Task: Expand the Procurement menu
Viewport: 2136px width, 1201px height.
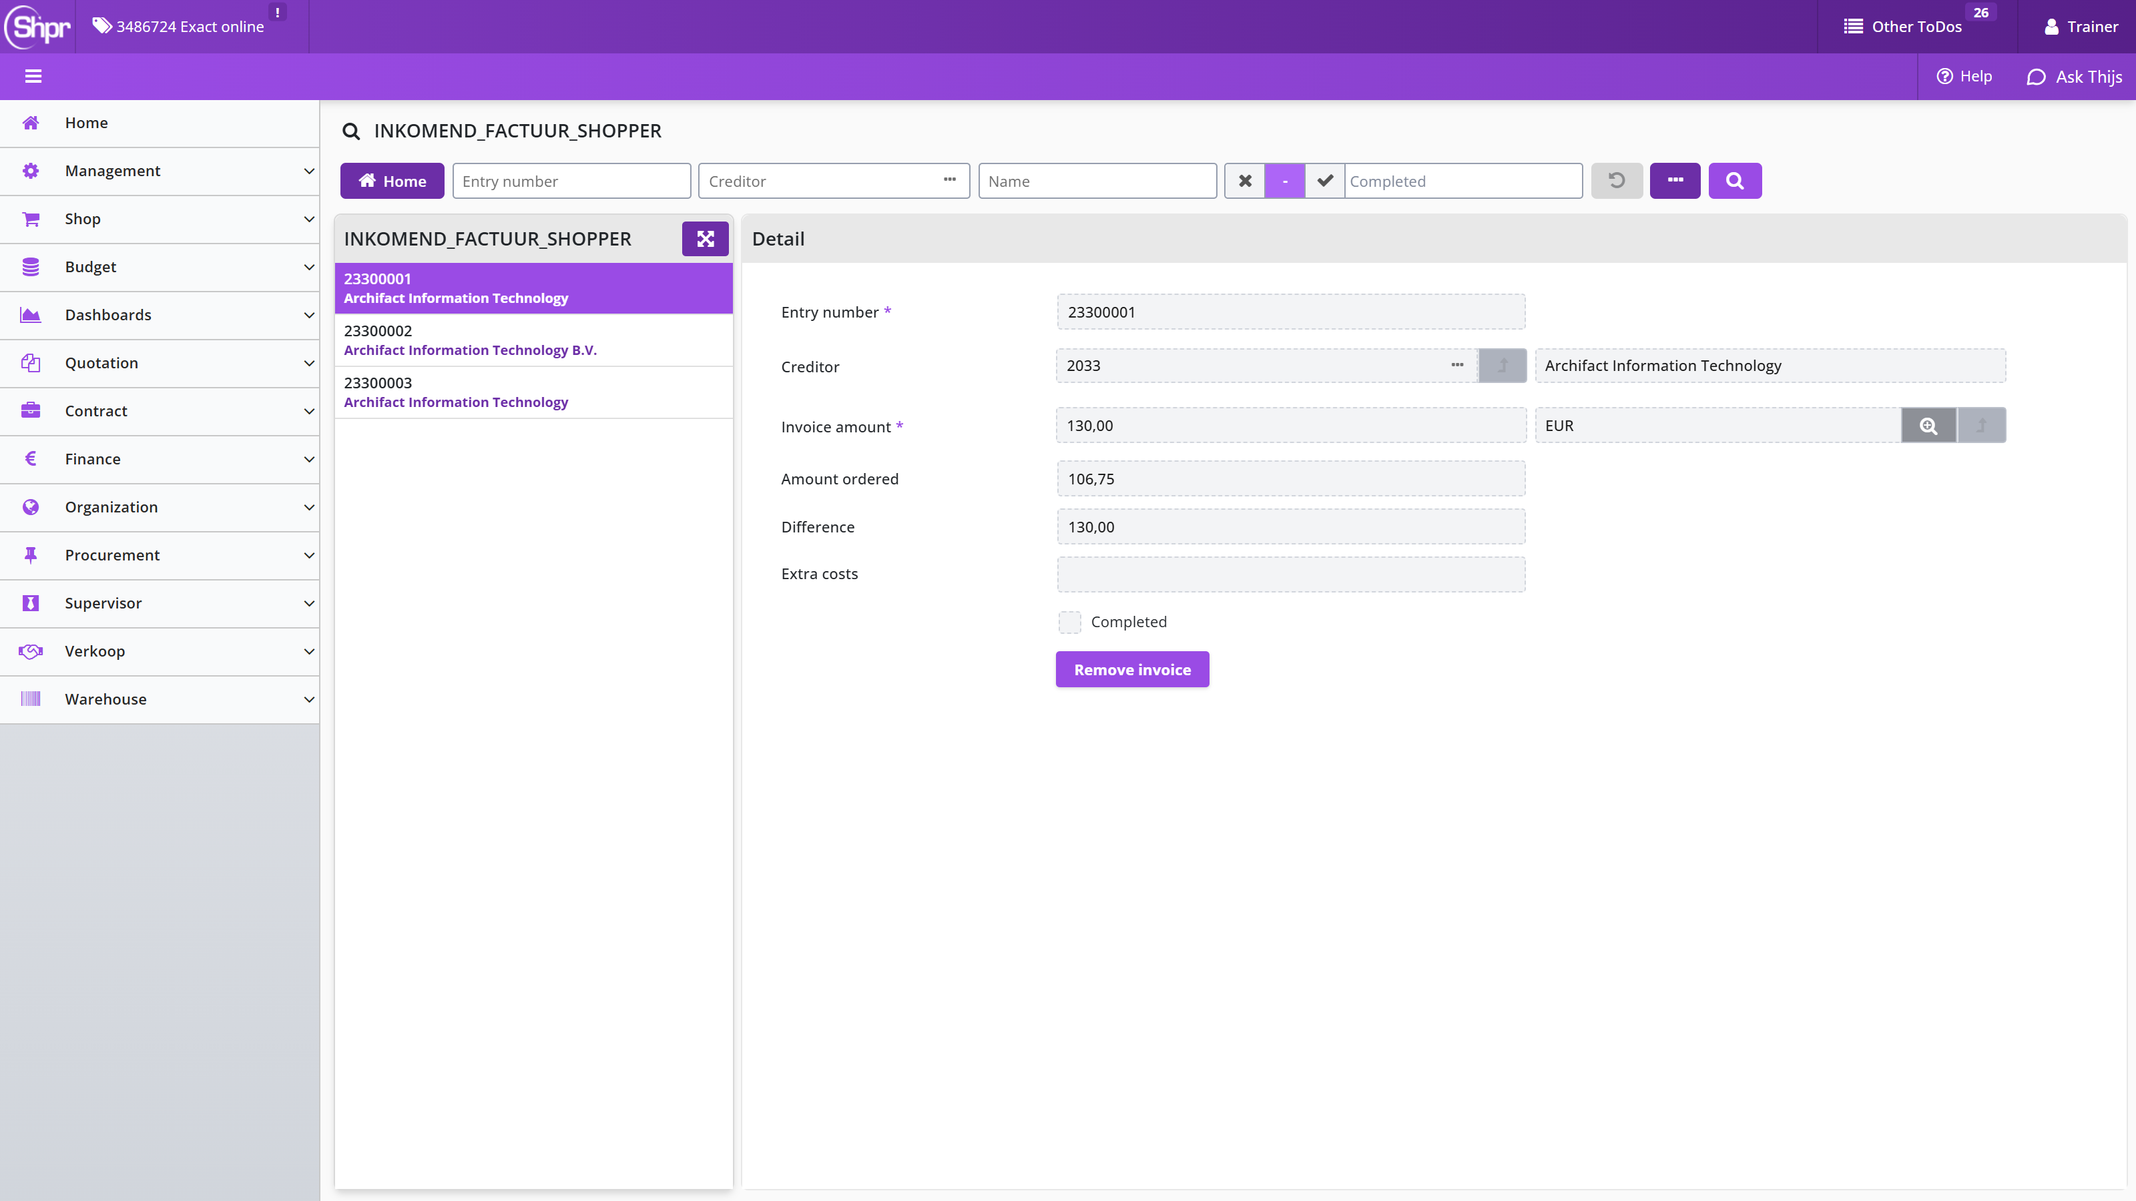Action: pyautogui.click(x=160, y=555)
